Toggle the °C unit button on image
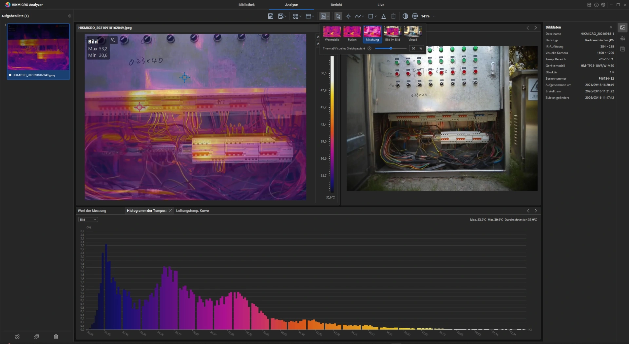 113,40
